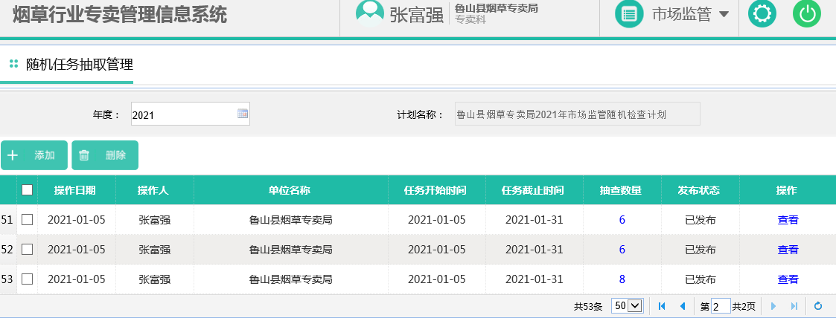
Task: Click the 添加 button
Action: tap(34, 155)
